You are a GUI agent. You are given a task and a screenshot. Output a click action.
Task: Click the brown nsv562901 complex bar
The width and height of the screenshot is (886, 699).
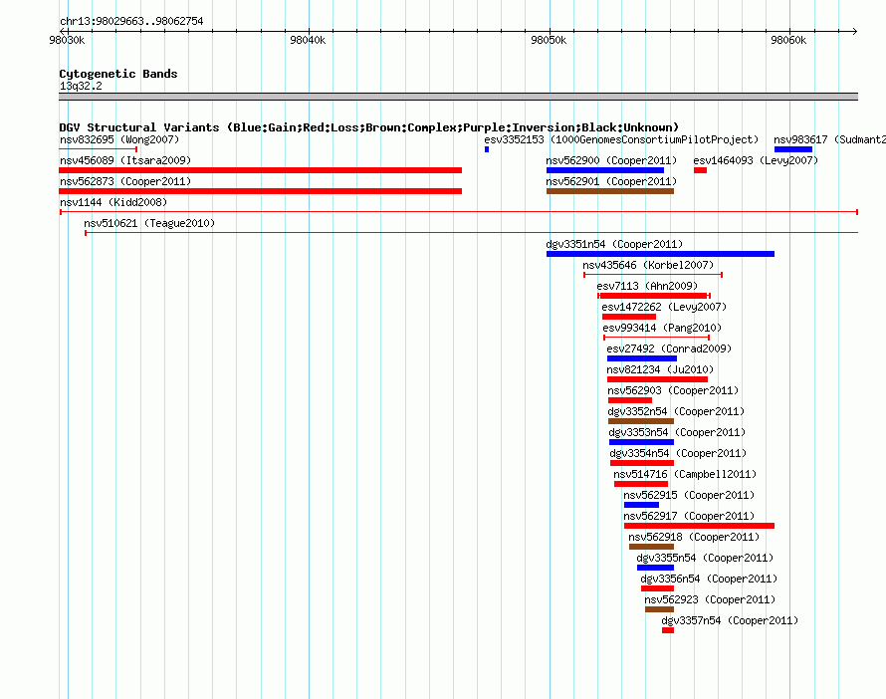(610, 191)
